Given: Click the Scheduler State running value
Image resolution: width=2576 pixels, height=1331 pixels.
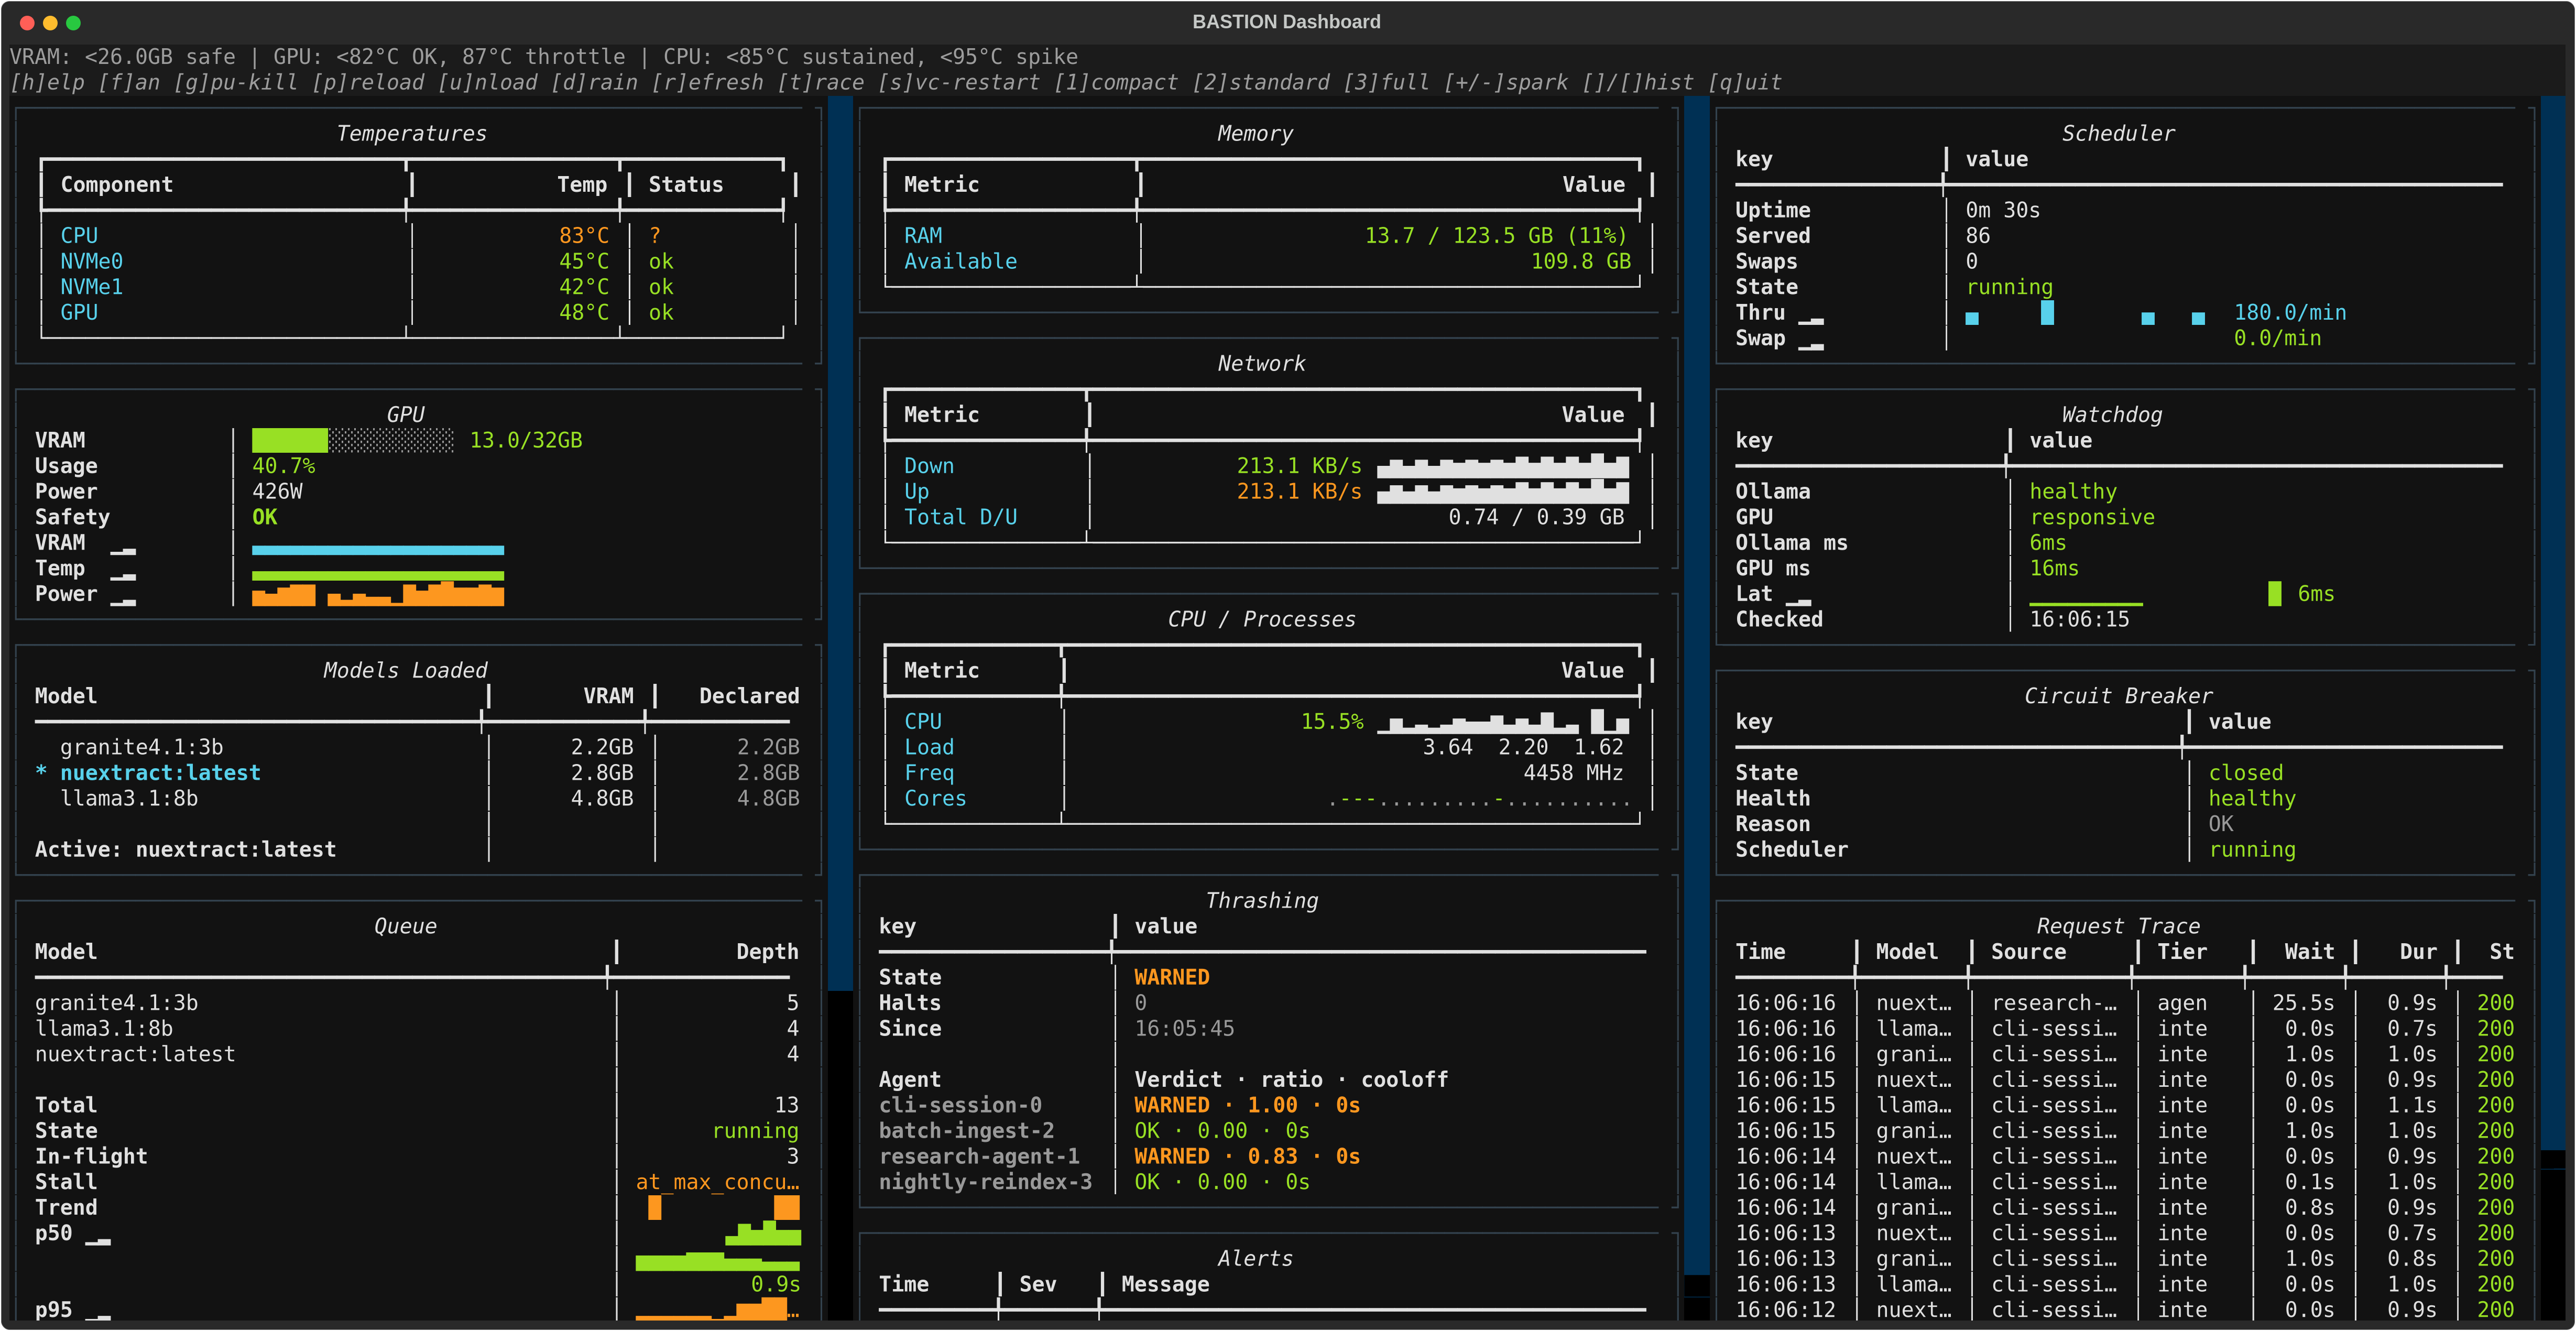Looking at the screenshot, I should click(2009, 287).
